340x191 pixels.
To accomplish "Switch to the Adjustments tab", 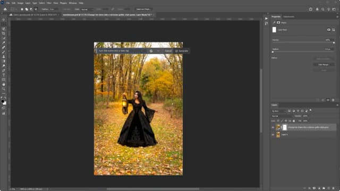I will point(289,16).
